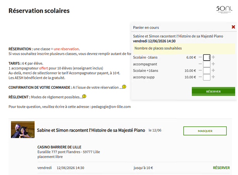Click RÉSERVER link for 12/06/2026 session

coord(221,168)
